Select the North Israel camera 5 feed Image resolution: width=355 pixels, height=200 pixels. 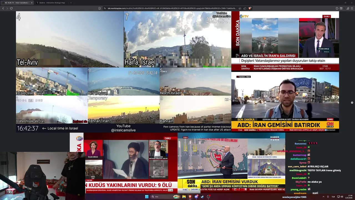196,82
